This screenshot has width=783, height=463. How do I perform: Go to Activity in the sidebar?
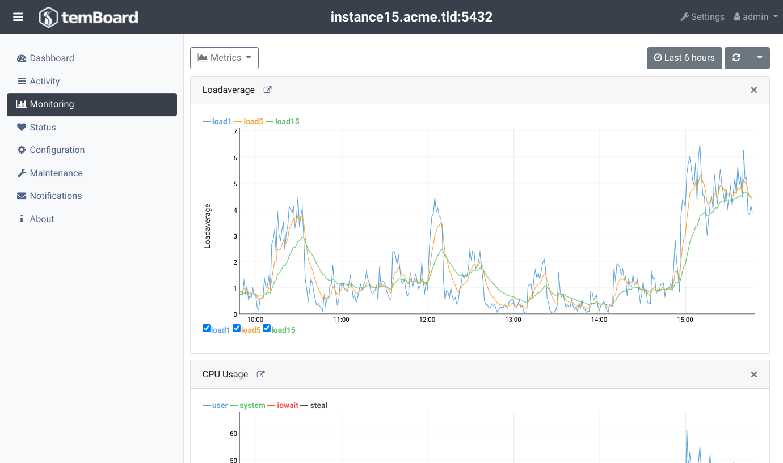click(x=92, y=81)
